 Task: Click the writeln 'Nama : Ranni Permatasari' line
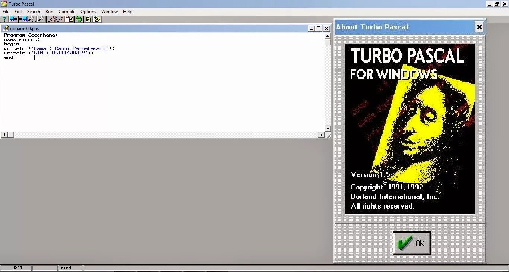[59, 48]
